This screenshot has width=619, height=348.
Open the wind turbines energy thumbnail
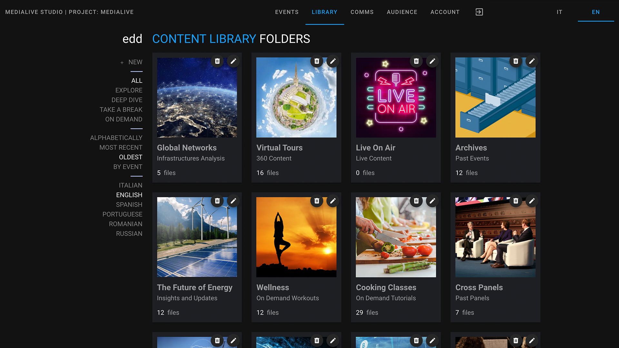pos(197,237)
